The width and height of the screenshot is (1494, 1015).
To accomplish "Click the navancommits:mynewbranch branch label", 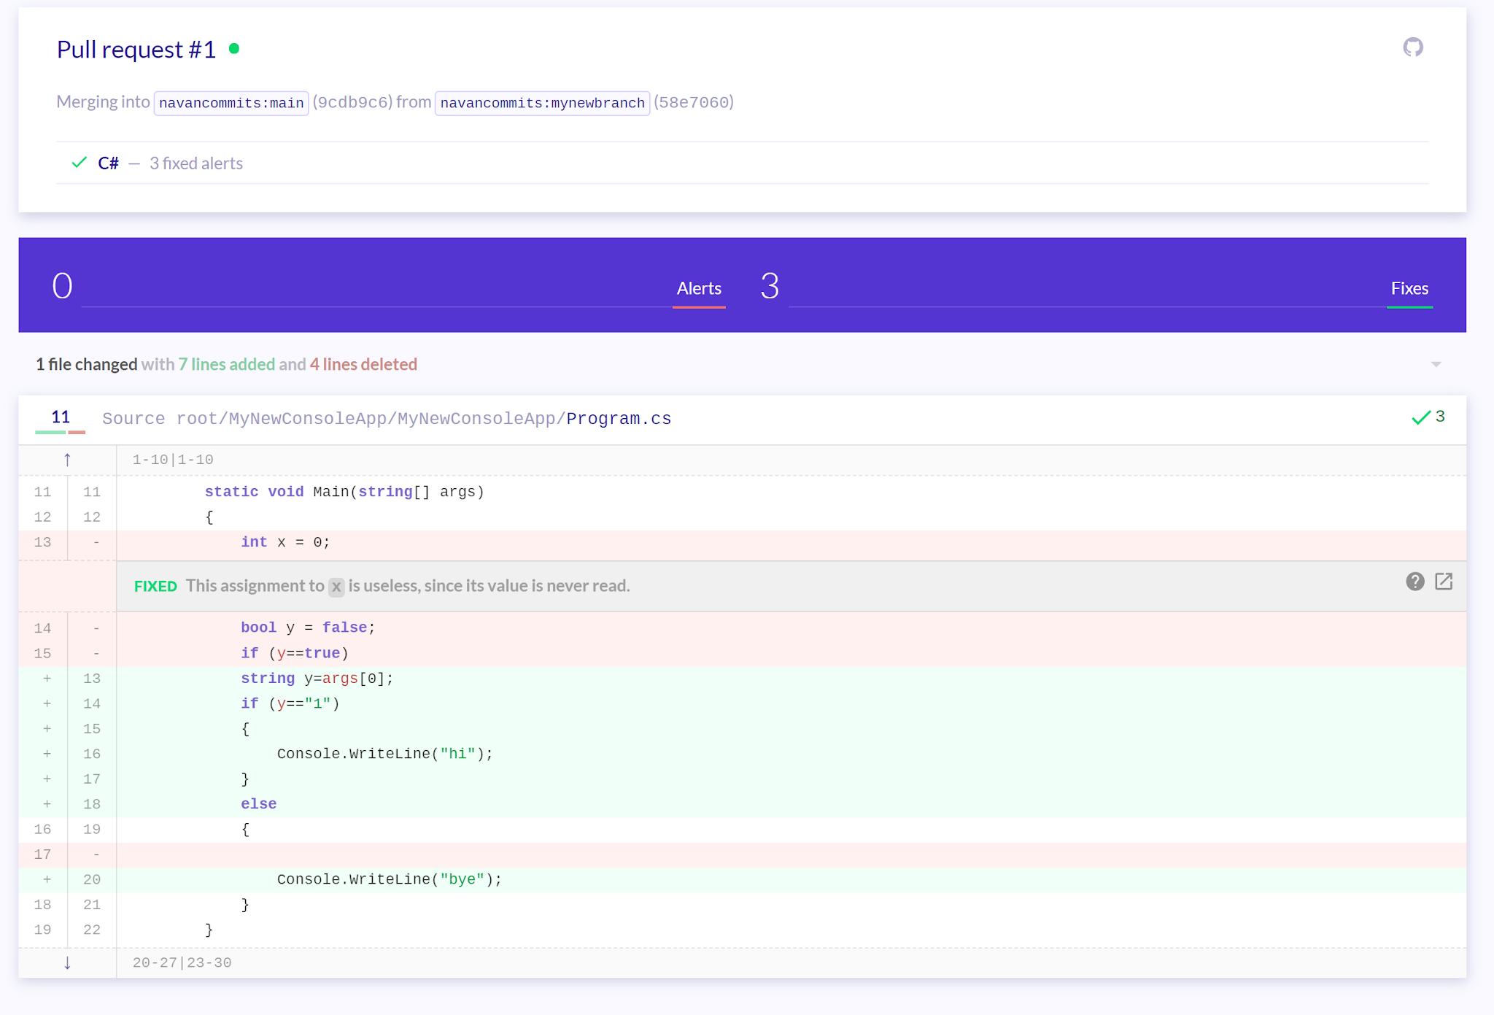I will [542, 103].
